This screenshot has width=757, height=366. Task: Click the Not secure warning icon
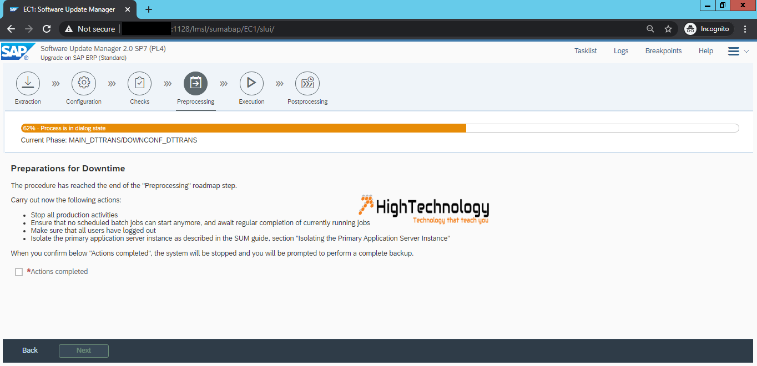pos(69,29)
